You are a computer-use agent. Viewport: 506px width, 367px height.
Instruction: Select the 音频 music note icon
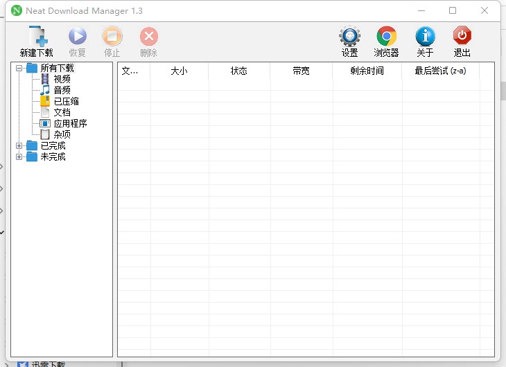[45, 90]
